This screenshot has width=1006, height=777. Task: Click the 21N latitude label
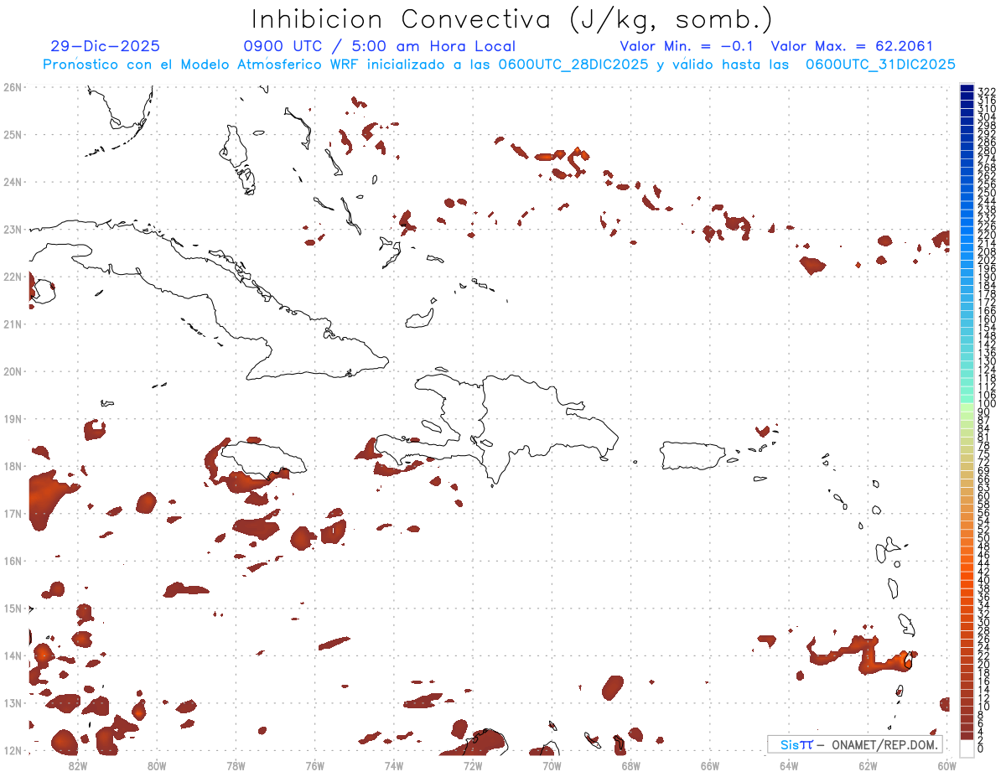13,324
